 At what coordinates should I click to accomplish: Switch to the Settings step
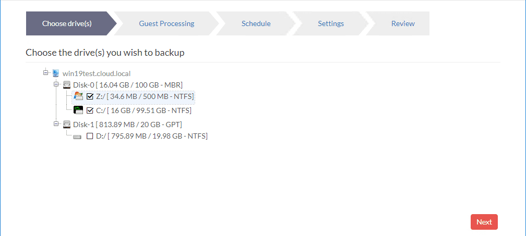(331, 23)
